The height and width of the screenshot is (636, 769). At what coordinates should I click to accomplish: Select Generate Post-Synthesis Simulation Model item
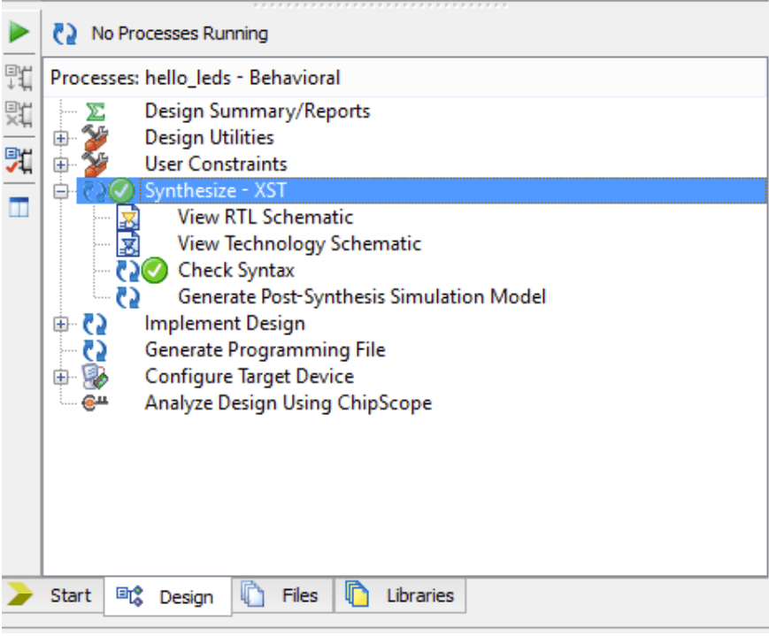[x=361, y=297]
